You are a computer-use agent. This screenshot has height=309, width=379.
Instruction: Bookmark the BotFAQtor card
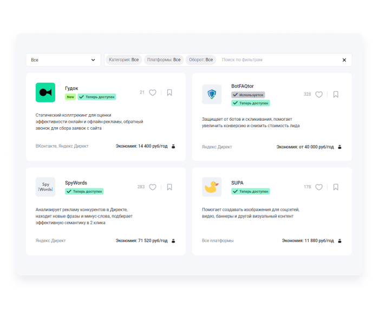[x=336, y=95]
